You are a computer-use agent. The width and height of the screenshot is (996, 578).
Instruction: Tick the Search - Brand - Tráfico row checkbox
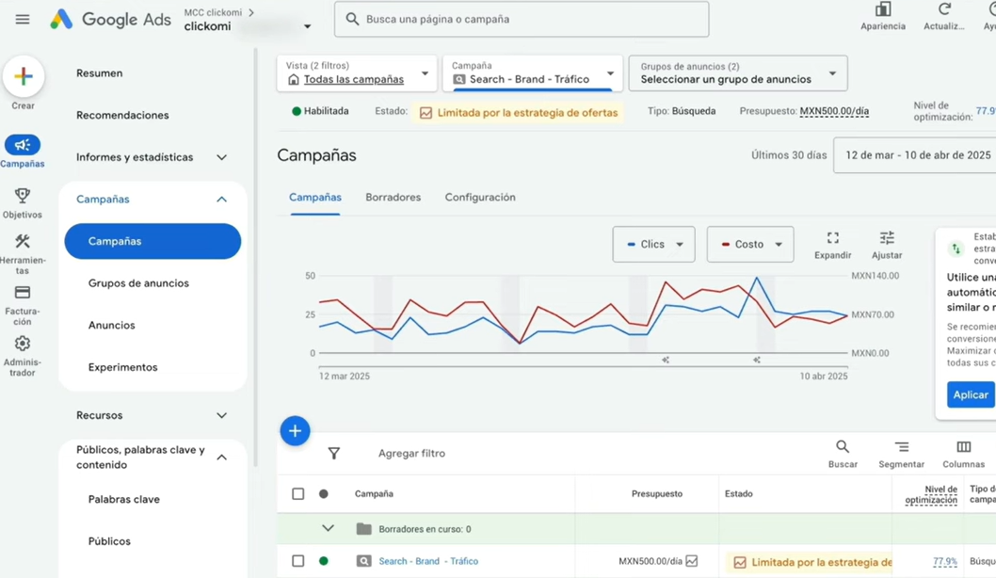(297, 561)
